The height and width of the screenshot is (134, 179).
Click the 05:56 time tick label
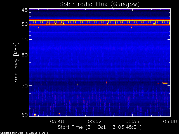(132, 121)
